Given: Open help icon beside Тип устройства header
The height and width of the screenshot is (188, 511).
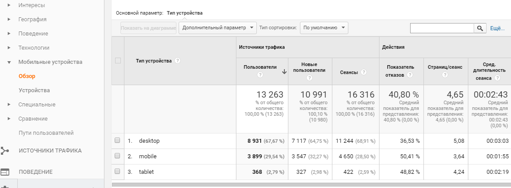Looking at the screenshot, I should [x=178, y=61].
